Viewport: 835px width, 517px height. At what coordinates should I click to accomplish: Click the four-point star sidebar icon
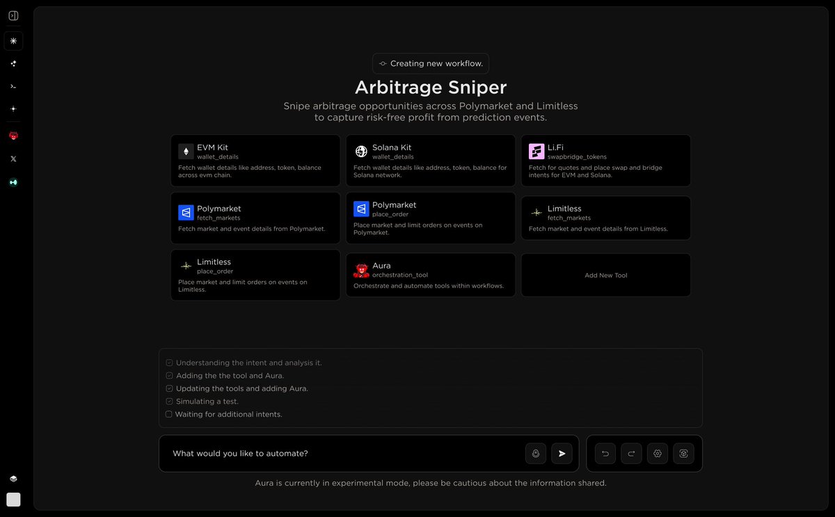click(x=13, y=109)
